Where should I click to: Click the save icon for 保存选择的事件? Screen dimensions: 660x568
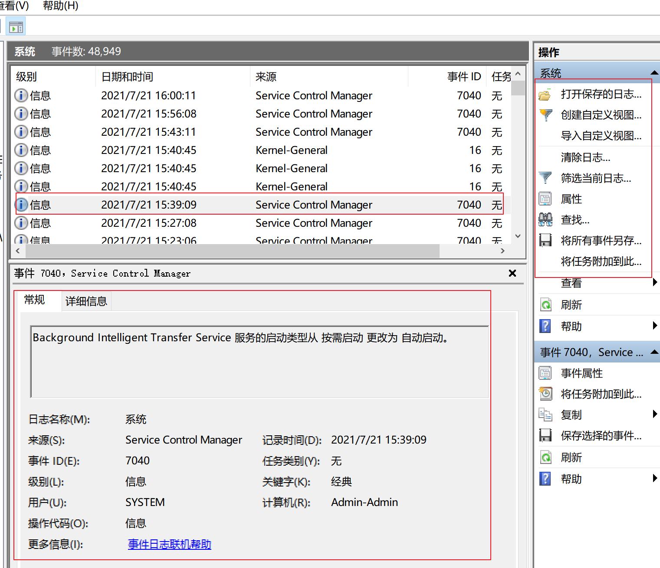tap(545, 435)
